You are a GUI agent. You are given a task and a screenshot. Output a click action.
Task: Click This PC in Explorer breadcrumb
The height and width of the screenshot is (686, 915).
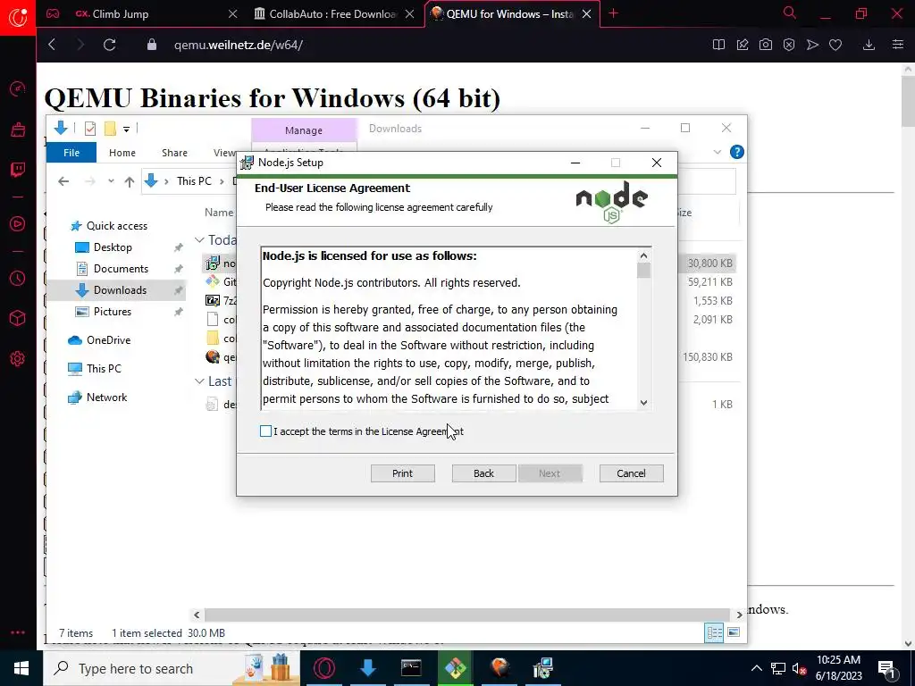194,181
